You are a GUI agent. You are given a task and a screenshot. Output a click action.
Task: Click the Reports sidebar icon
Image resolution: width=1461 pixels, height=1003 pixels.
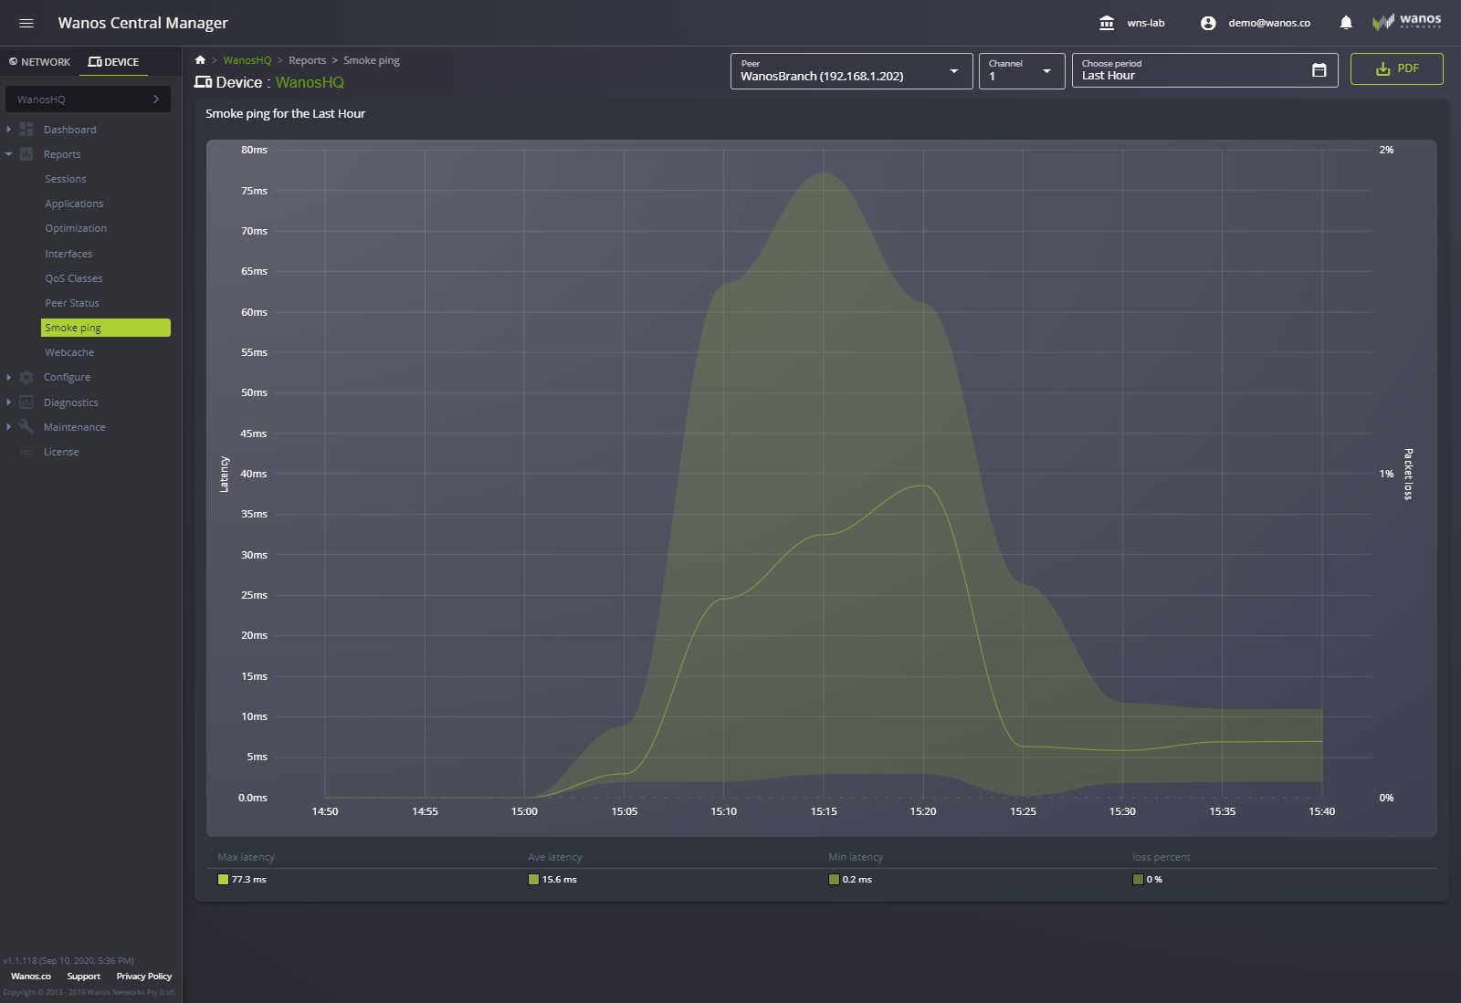tap(26, 154)
